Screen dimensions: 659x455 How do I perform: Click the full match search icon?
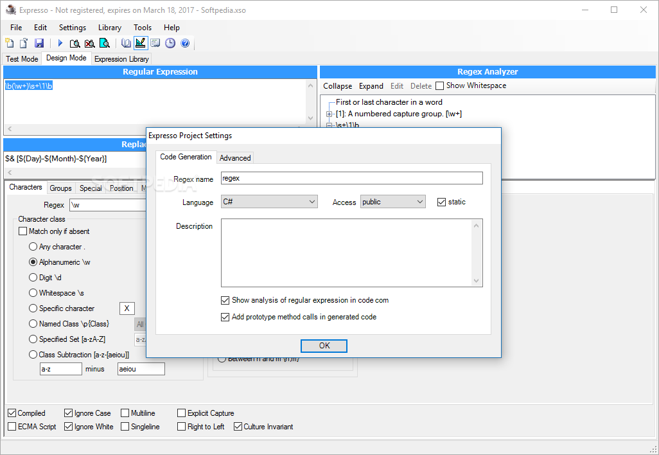point(75,43)
